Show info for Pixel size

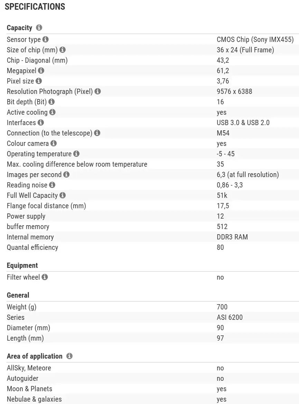(39, 81)
